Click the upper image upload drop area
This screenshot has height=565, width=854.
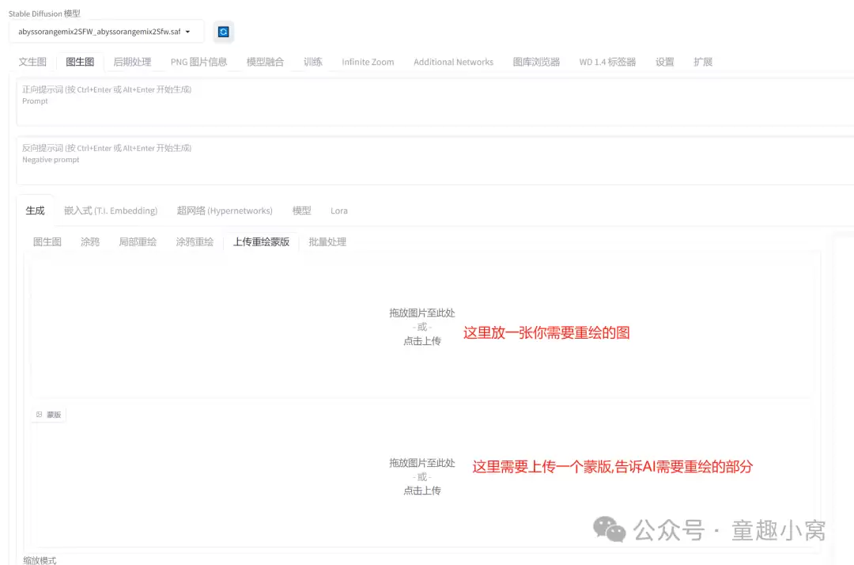[422, 326]
